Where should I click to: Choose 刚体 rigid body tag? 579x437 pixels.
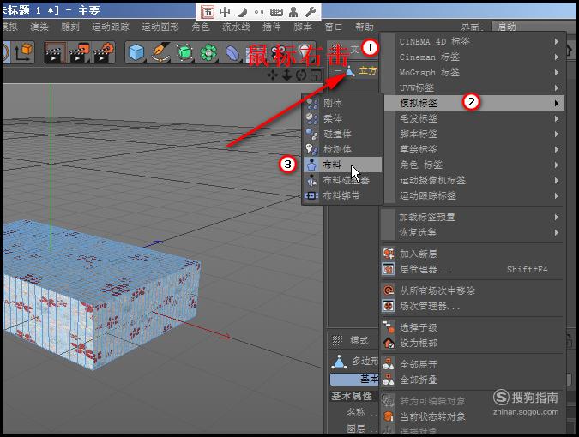pos(342,103)
